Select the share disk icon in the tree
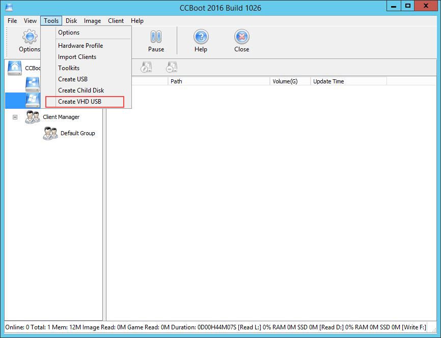This screenshot has height=338, width=441. point(33,84)
